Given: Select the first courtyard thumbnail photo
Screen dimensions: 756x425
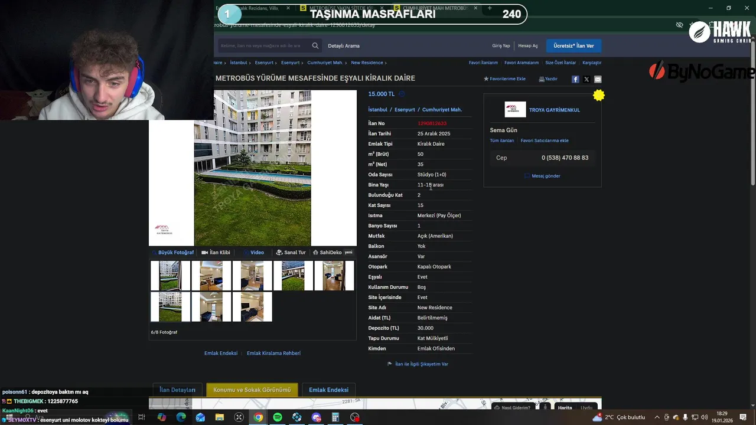Looking at the screenshot, I should coord(170,276).
